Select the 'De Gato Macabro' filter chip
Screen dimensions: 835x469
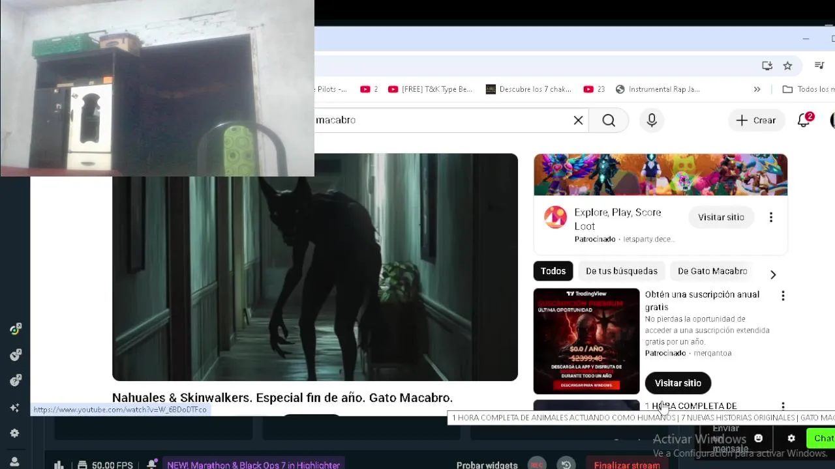tap(712, 271)
